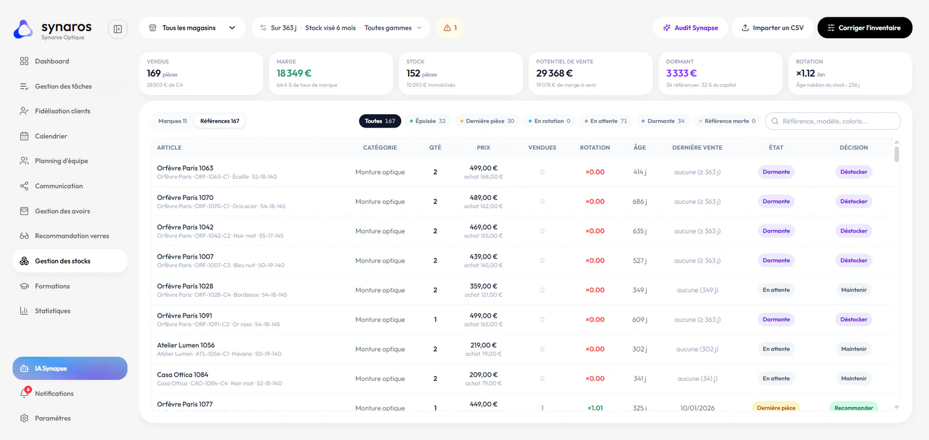Click the Recommandation verres glasses icon
The height and width of the screenshot is (440, 929).
24,236
